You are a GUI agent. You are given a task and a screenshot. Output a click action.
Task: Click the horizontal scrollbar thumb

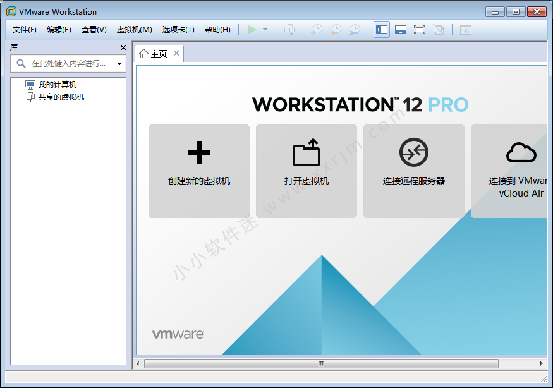[x=321, y=363]
